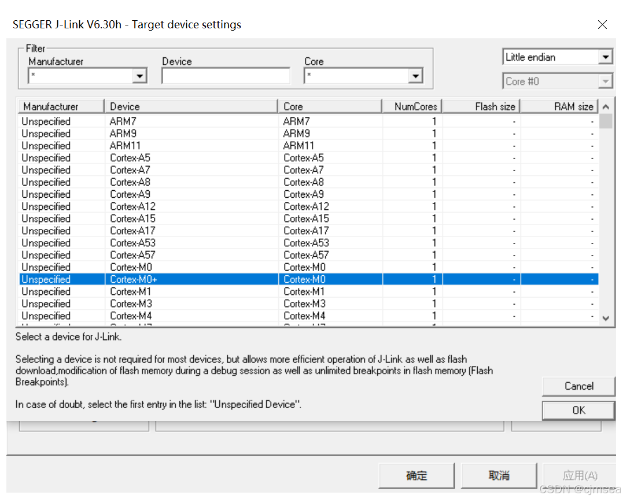This screenshot has width=623, height=499.
Task: Select the highlighted Cortex-M0+ device row
Action: (x=309, y=279)
